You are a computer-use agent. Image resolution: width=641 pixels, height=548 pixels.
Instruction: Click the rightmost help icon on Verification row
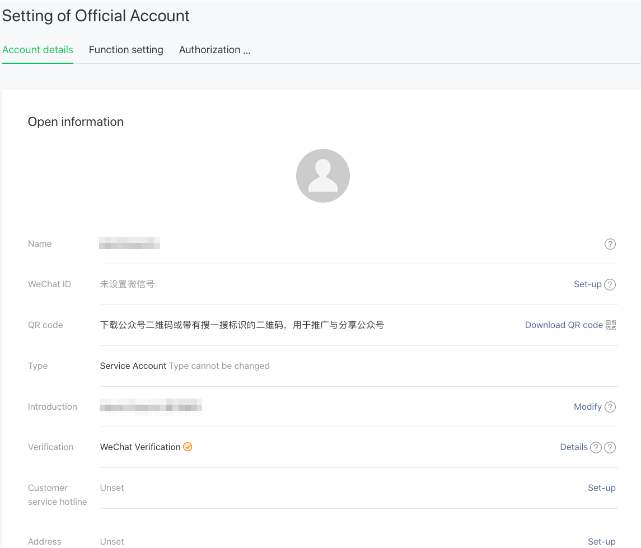[610, 447]
